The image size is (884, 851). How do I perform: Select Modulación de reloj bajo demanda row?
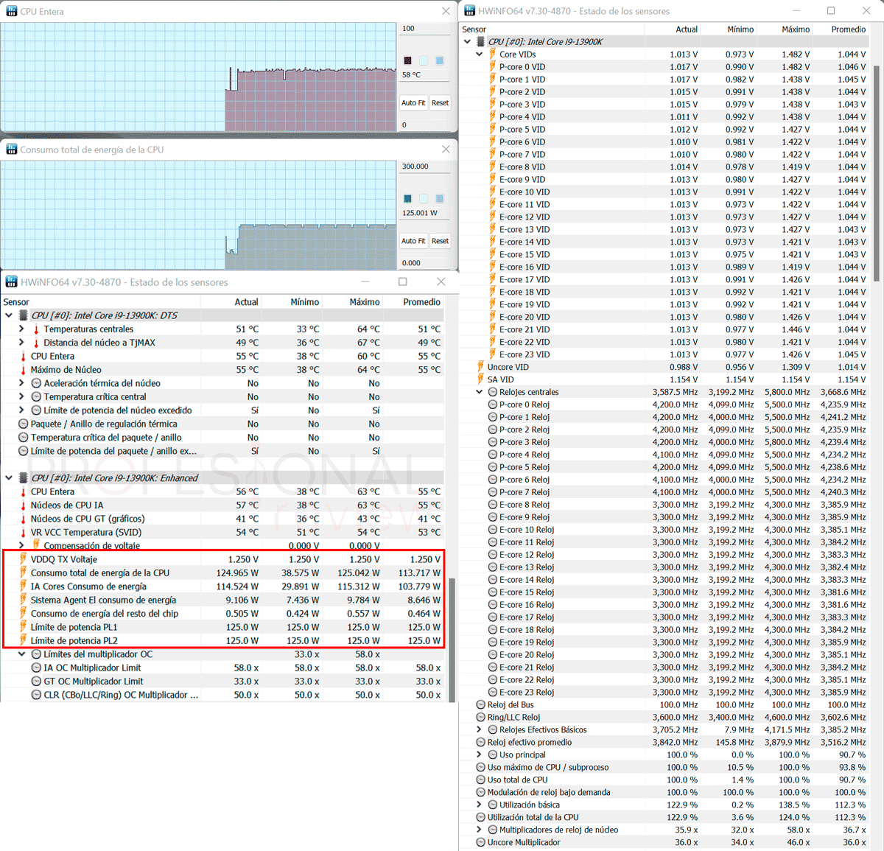[665, 792]
